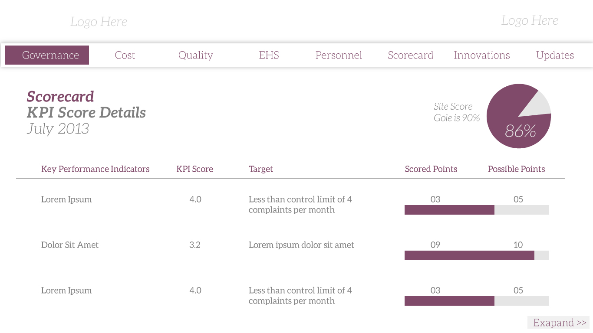
Task: Open the Personnel tab
Action: tap(339, 55)
